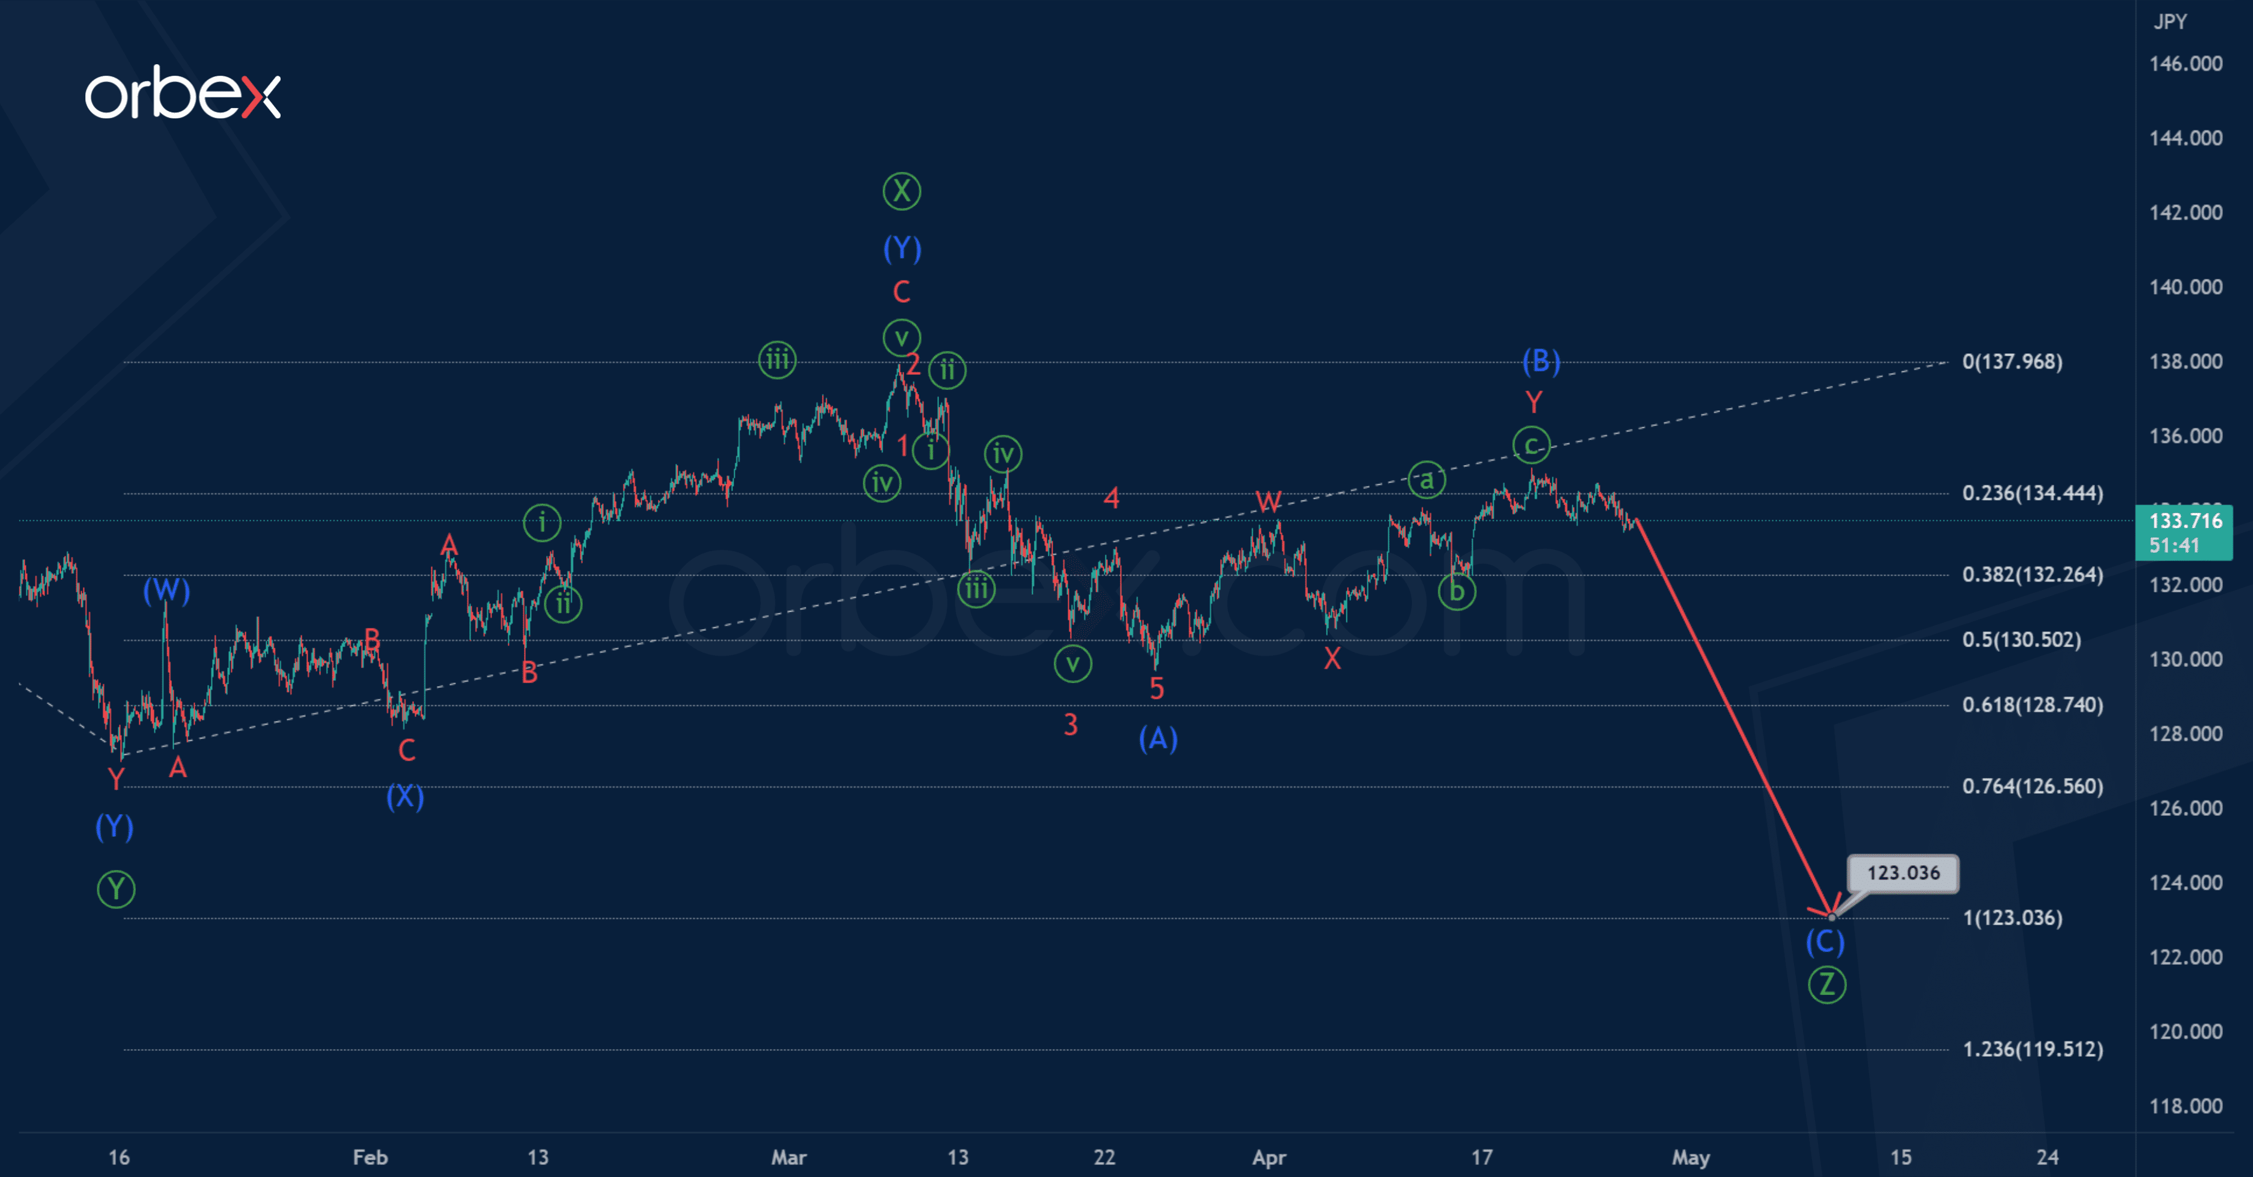2253x1177 pixels.
Task: Click 138.000 on the price axis
Action: [2186, 362]
